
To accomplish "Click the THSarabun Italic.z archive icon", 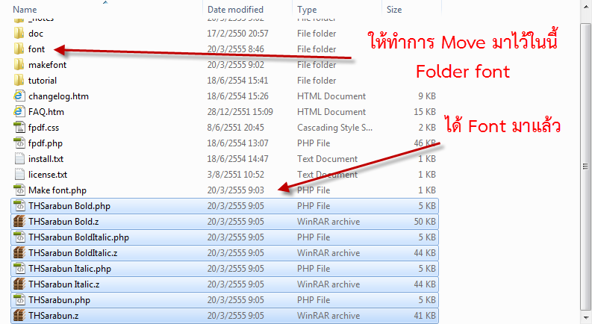I will click(19, 284).
